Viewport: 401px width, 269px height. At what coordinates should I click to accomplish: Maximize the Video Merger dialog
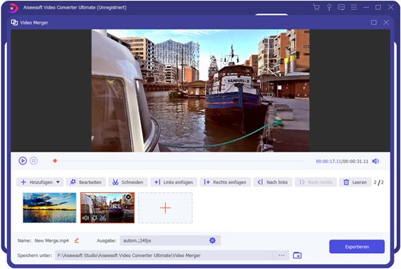(x=374, y=23)
